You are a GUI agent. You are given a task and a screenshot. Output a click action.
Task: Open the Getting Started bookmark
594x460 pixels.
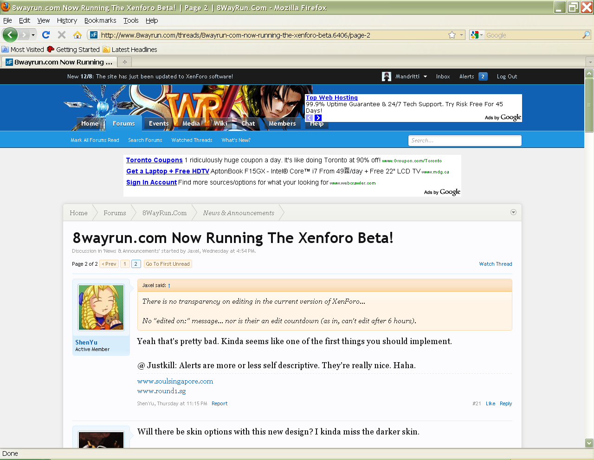(73, 50)
